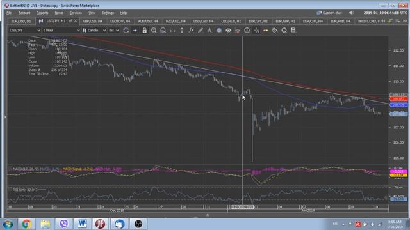The image size is (410, 230).
Task: Open Microsoft Word from the taskbar
Action: (x=82, y=224)
